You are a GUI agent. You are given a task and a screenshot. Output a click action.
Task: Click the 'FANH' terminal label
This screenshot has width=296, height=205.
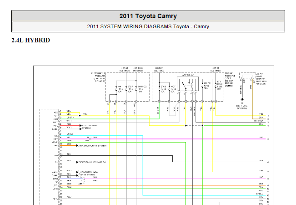click(x=55, y=129)
